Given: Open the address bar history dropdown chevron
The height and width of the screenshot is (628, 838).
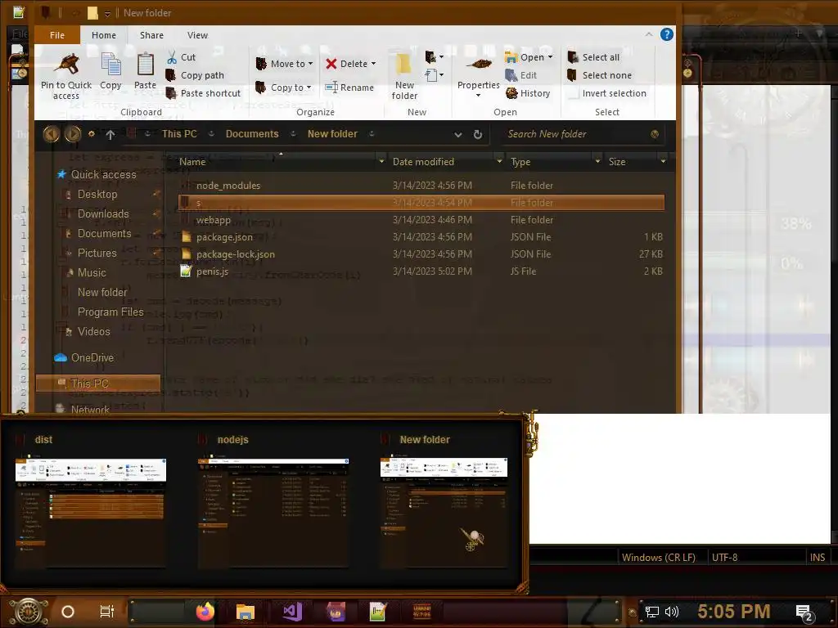Looking at the screenshot, I should point(458,135).
